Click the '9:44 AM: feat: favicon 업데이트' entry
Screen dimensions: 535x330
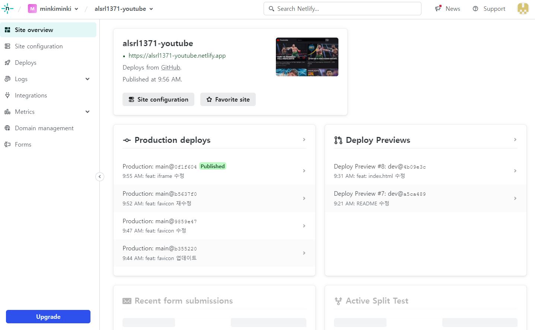(159, 258)
